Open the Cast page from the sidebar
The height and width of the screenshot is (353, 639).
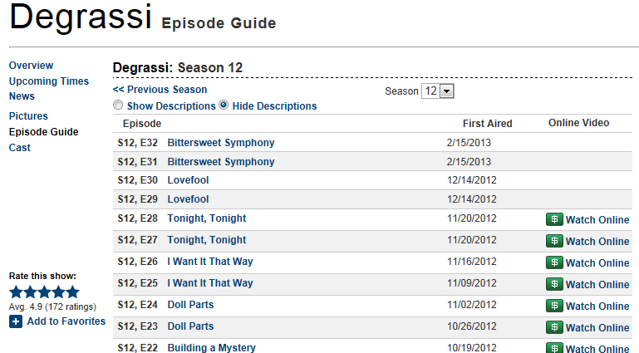[20, 148]
